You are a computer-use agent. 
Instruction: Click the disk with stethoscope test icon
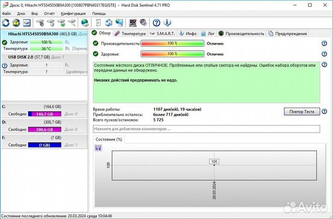tap(40, 23)
